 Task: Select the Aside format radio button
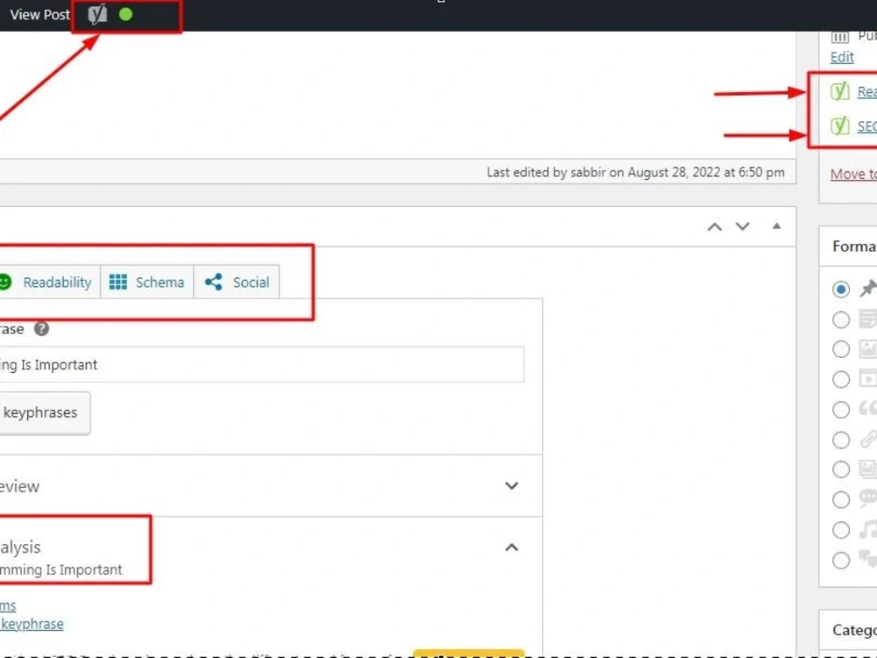(841, 319)
